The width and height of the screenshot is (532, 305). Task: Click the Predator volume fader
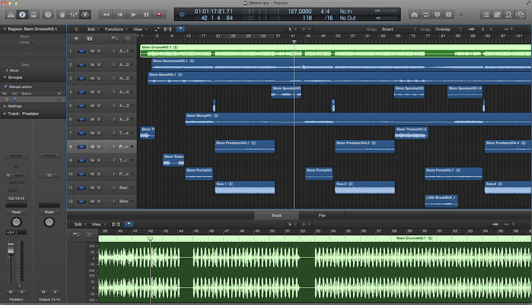[x=11, y=249]
